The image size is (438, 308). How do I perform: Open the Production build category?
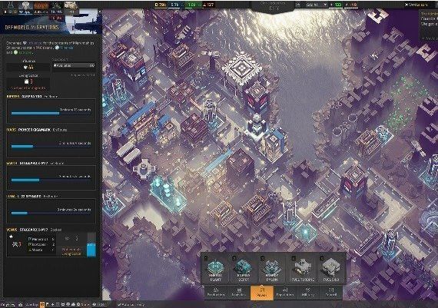(x=216, y=292)
